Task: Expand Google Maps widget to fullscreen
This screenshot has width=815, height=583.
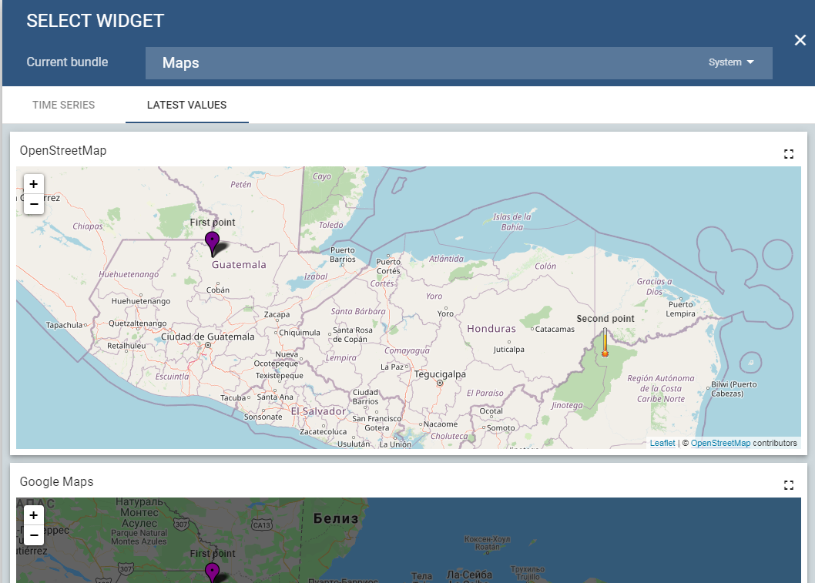Action: tap(788, 485)
